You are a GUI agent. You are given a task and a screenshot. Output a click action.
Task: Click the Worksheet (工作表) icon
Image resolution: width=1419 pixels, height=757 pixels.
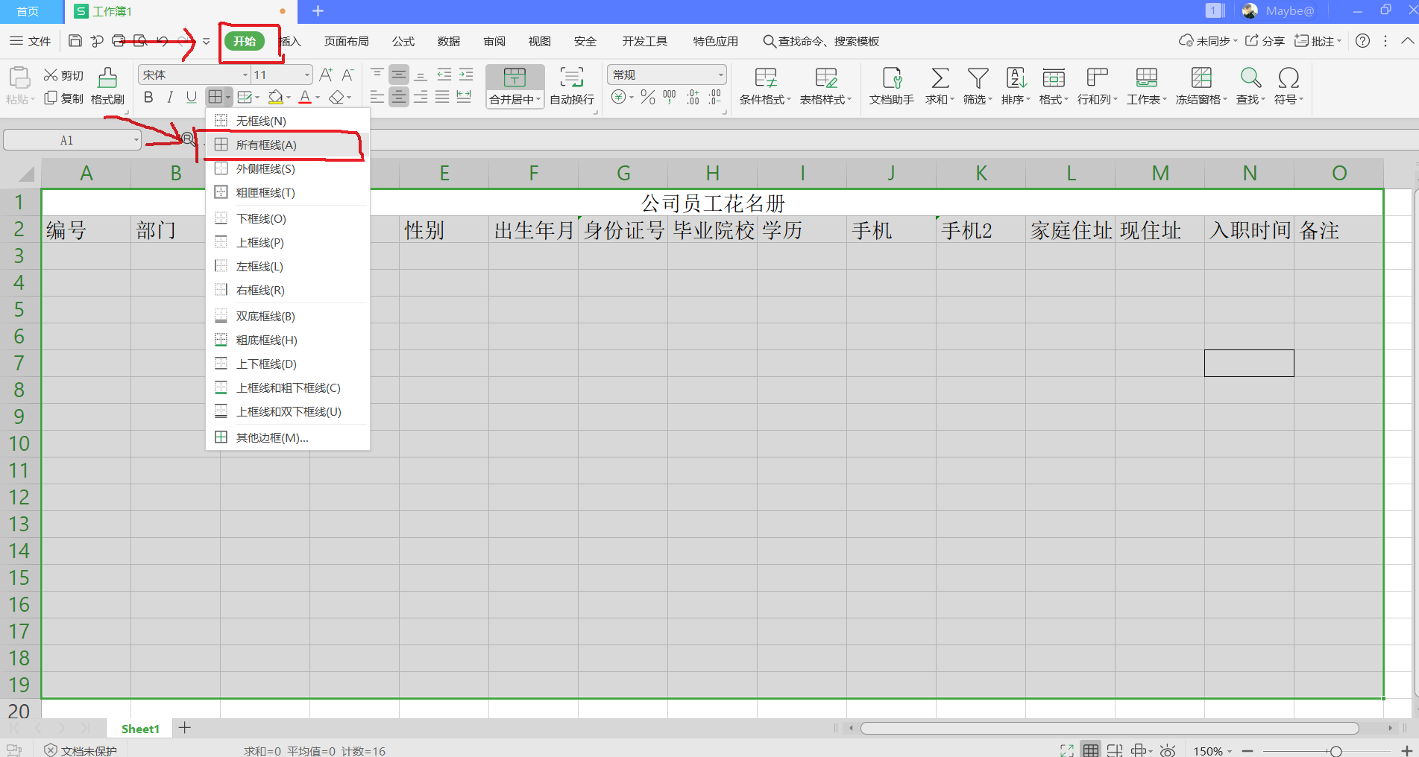(x=1146, y=78)
